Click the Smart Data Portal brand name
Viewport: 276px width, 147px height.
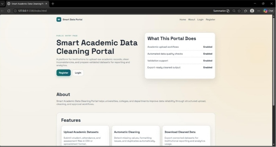[x=72, y=19]
